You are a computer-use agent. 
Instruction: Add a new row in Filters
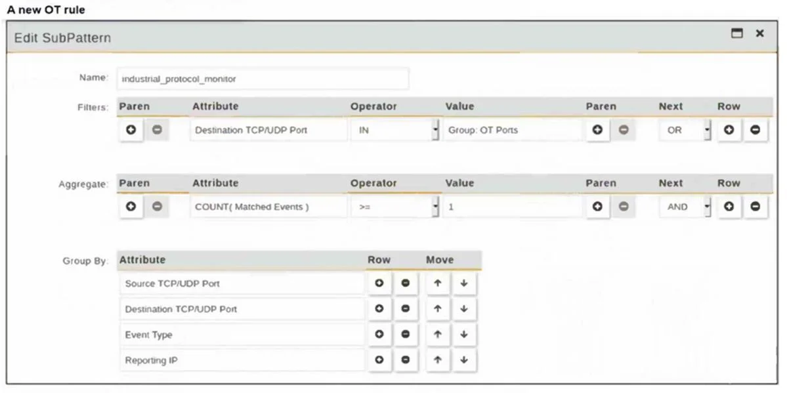(729, 130)
